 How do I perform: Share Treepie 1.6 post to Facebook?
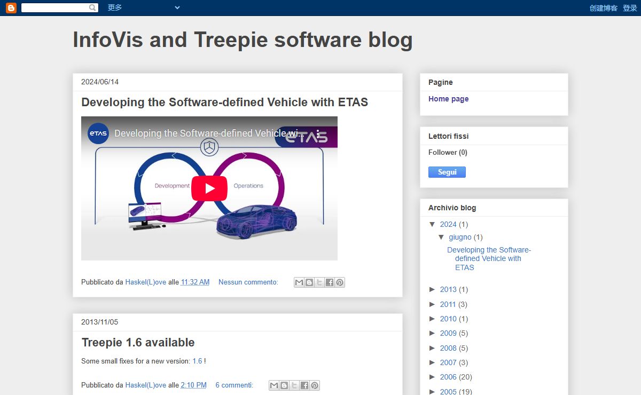click(304, 385)
